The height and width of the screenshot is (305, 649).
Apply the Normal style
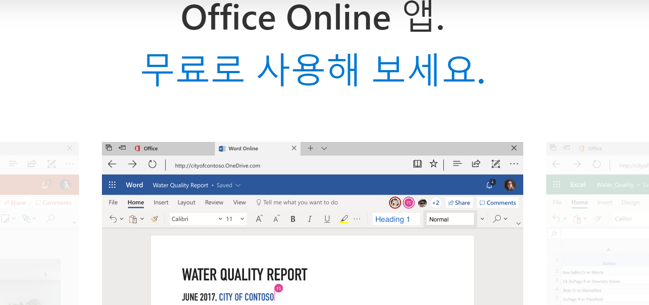450,219
